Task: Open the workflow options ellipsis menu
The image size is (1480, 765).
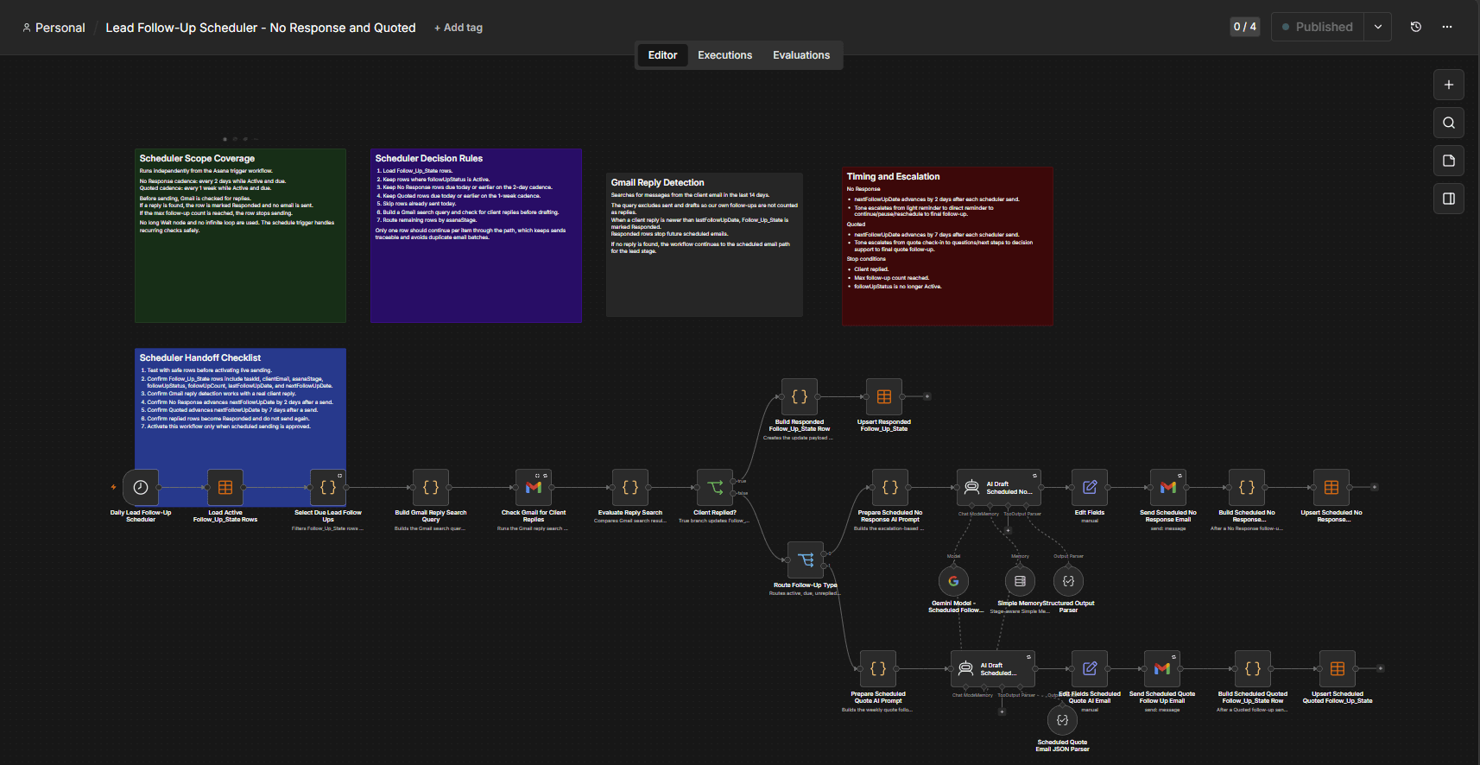Action: (x=1447, y=27)
